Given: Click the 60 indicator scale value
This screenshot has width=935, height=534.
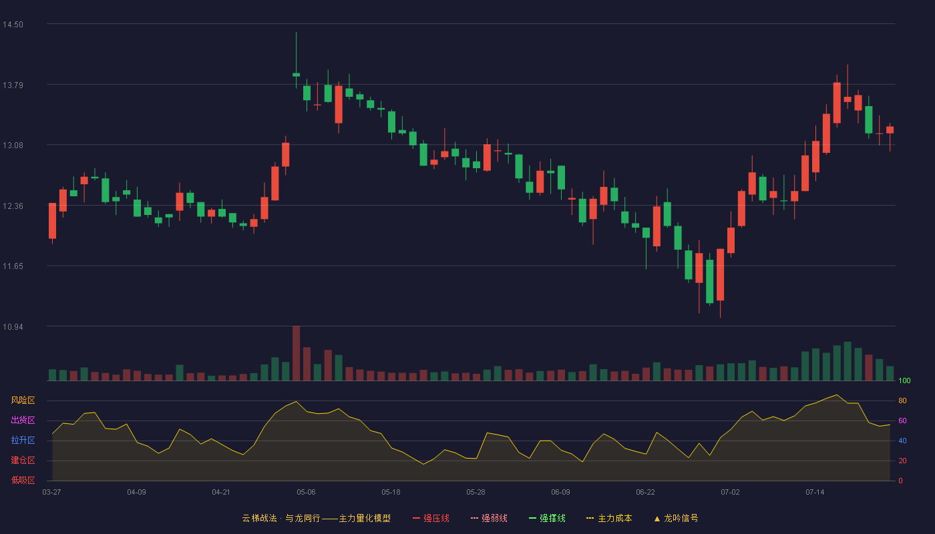Looking at the screenshot, I should (x=902, y=421).
